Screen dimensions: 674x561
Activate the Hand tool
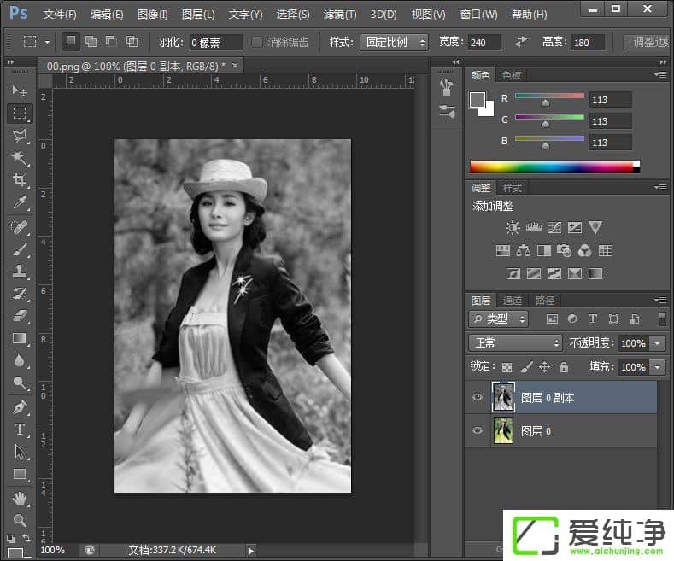click(x=20, y=498)
